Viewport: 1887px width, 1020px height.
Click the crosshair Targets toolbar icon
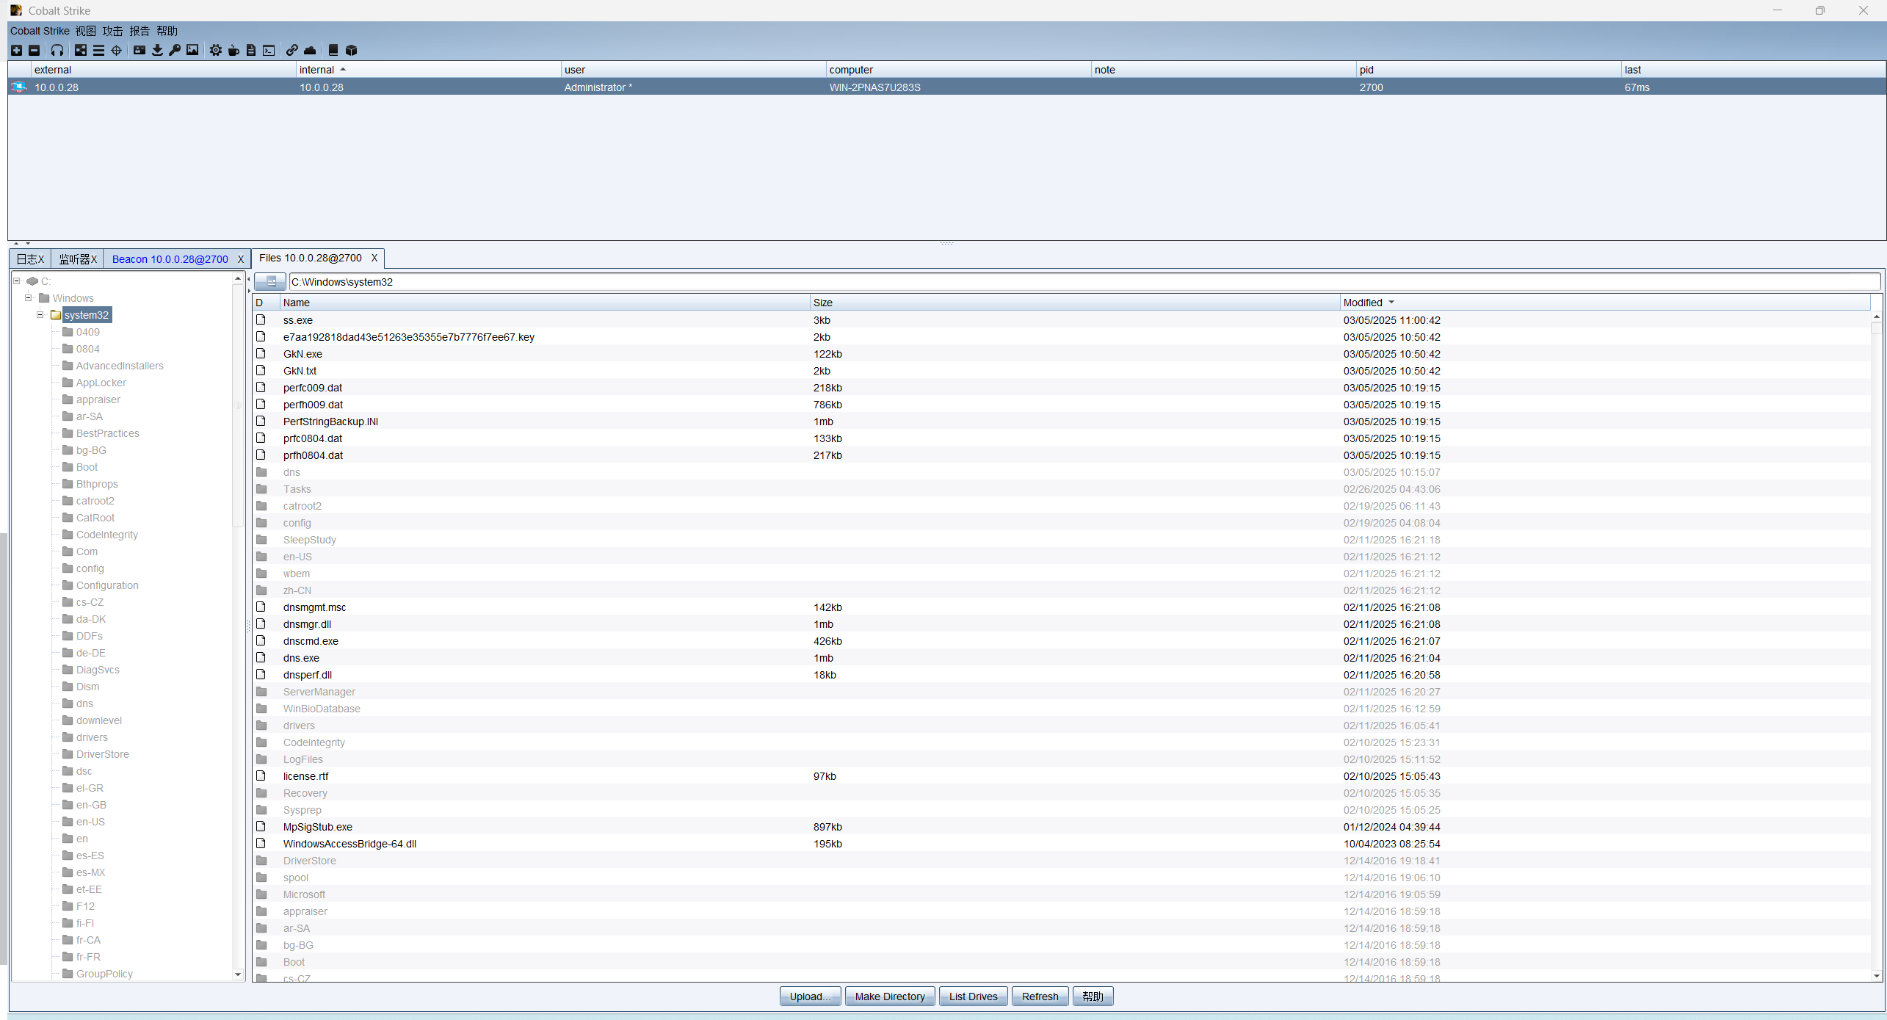(x=116, y=50)
